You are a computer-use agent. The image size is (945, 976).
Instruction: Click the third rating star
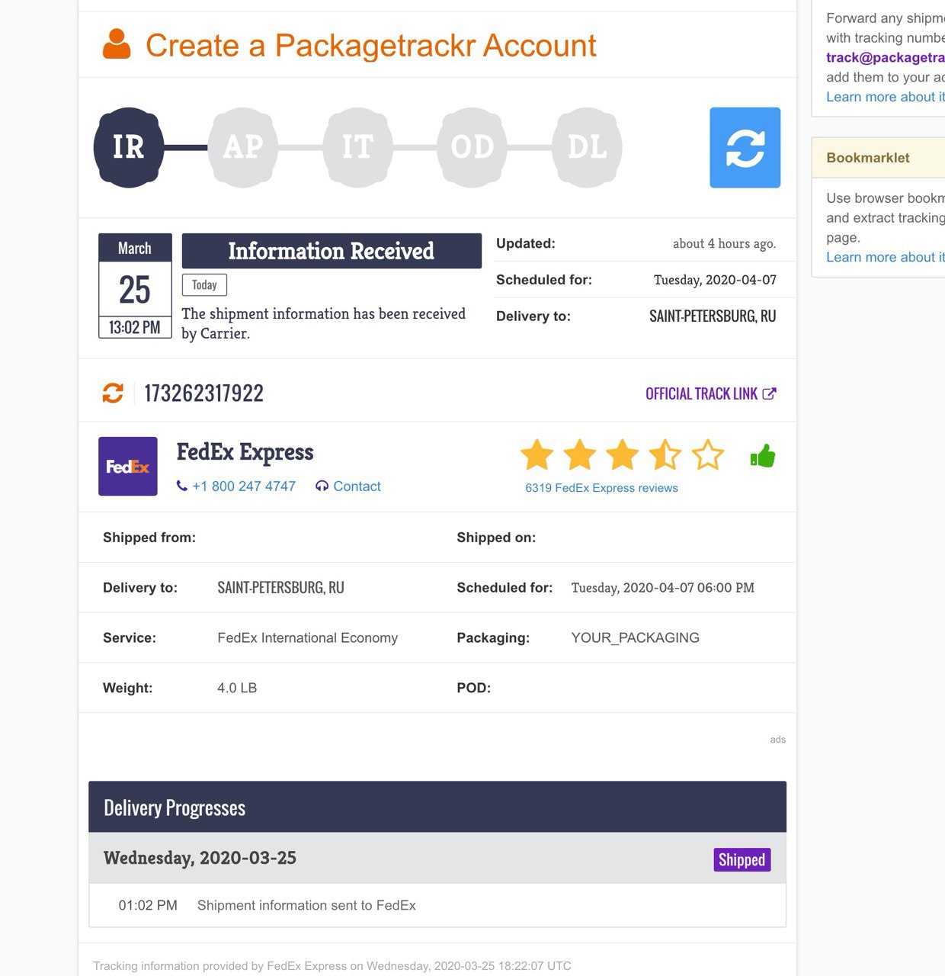coord(623,455)
